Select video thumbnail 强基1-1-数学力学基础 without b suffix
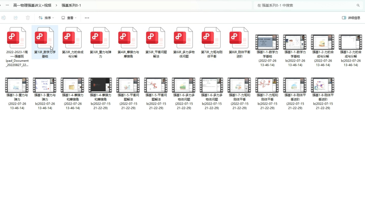 tap(267, 42)
